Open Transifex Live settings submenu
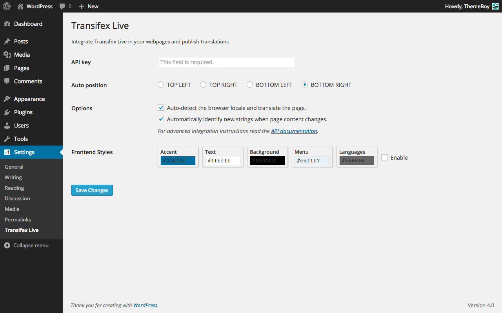502x313 pixels. coord(22,230)
